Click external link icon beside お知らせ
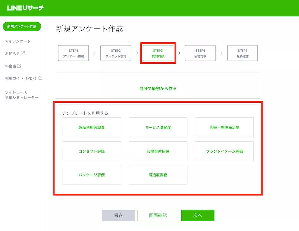The height and width of the screenshot is (231, 299). coord(23,53)
